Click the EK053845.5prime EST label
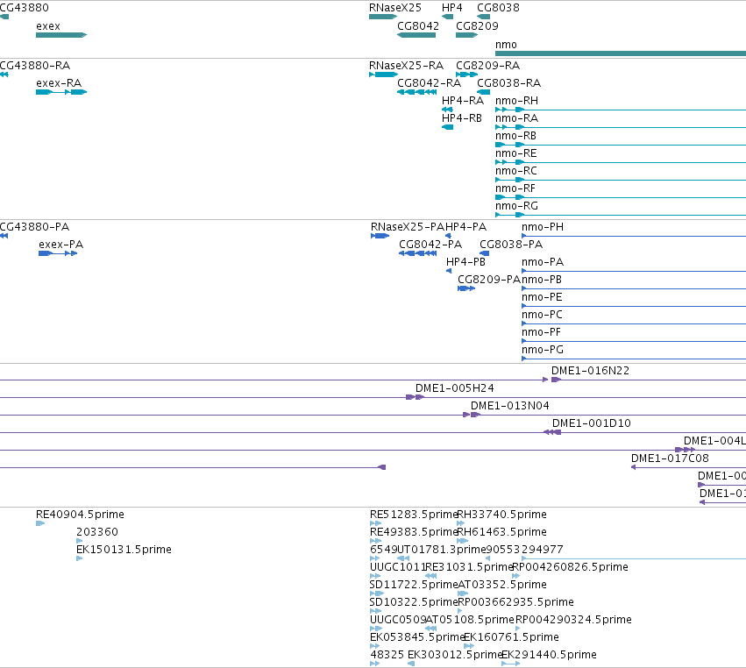The image size is (746, 668). tap(416, 637)
